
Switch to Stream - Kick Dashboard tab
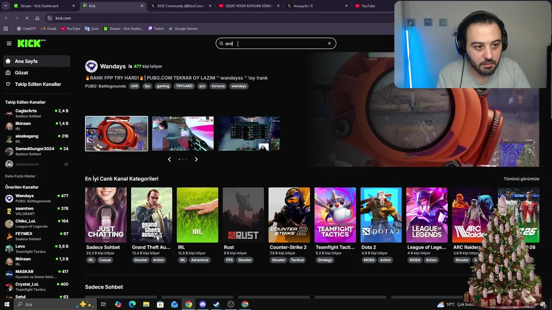[x=44, y=6]
